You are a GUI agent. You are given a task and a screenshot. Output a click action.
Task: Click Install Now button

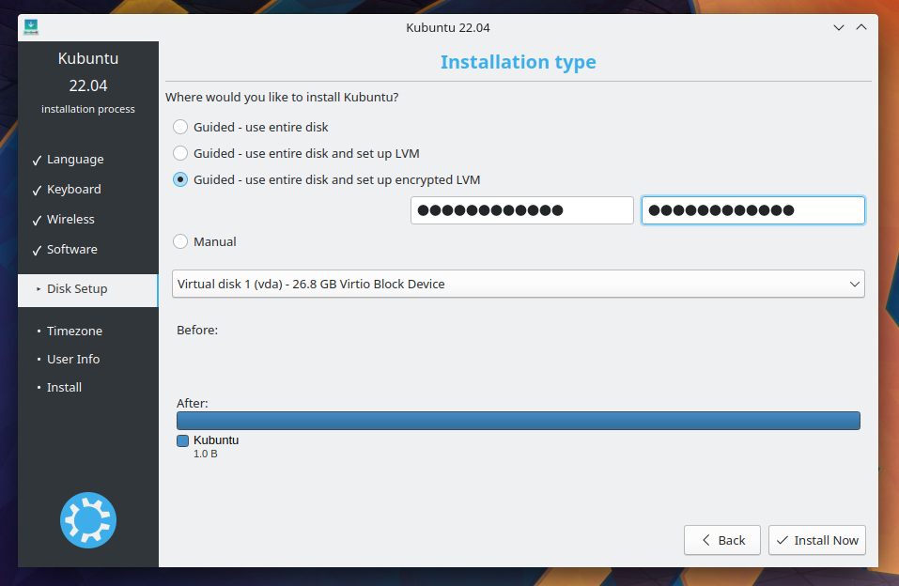pyautogui.click(x=817, y=540)
